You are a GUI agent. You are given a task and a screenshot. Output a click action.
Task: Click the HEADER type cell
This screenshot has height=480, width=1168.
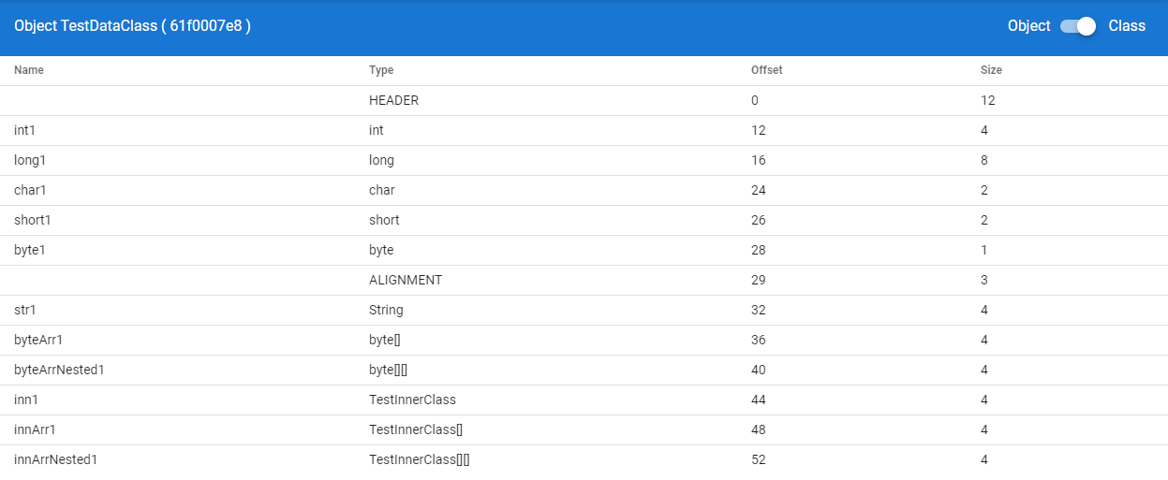(x=393, y=100)
